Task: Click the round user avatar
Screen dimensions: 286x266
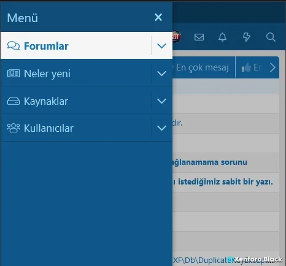Action: 176,37
